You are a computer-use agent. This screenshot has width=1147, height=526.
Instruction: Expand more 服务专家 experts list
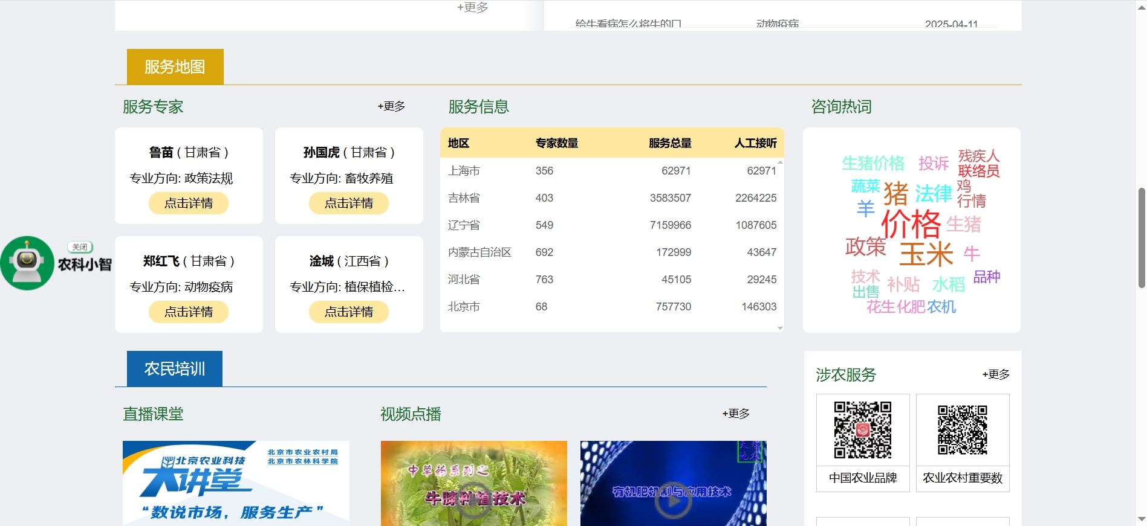click(x=391, y=106)
